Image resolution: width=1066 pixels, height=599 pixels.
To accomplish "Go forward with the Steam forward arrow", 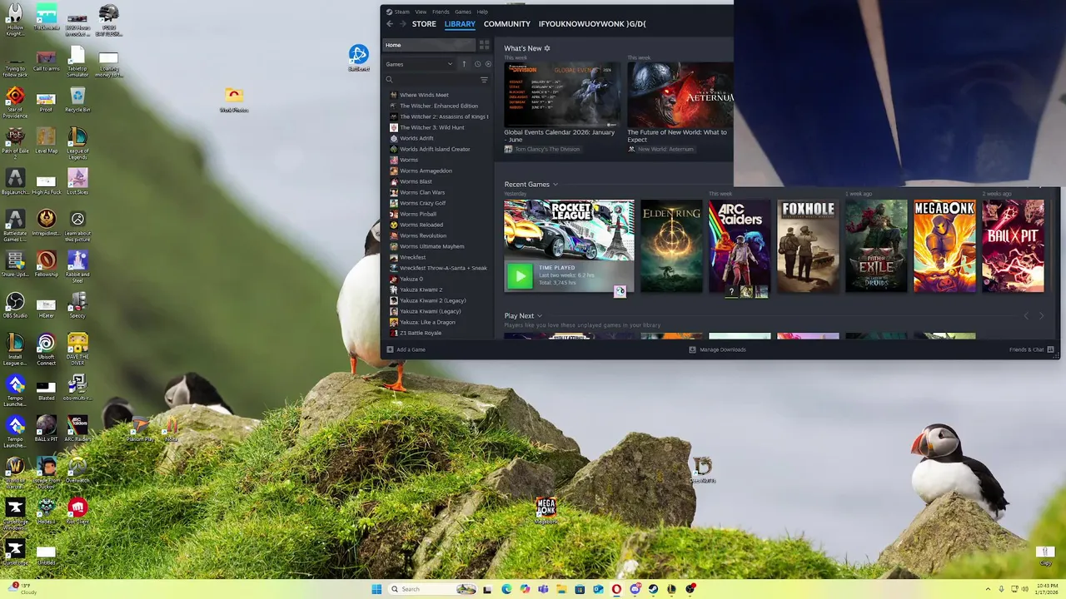I will (x=402, y=24).
